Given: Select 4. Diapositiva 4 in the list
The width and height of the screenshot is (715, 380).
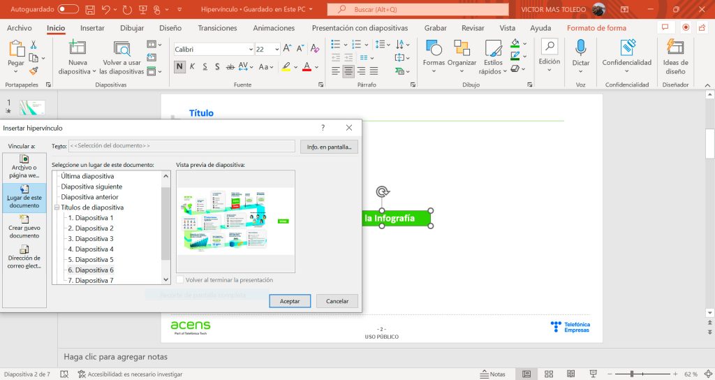Looking at the screenshot, I should point(91,249).
